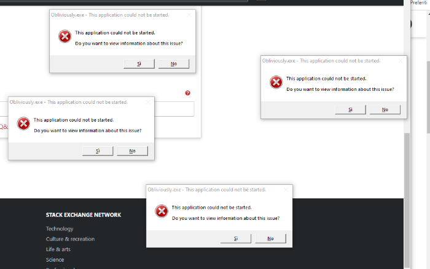This screenshot has width=430, height=269.
Task: Click the small red question mark help icon
Action: [187, 93]
